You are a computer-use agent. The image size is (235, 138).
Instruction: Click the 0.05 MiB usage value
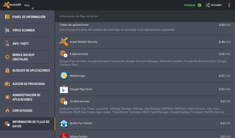pyautogui.click(x=225, y=54)
